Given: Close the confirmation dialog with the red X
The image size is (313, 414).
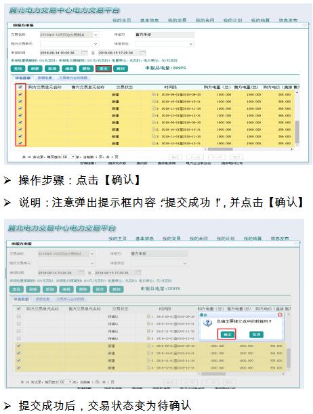Looking at the screenshot, I should tap(280, 314).
